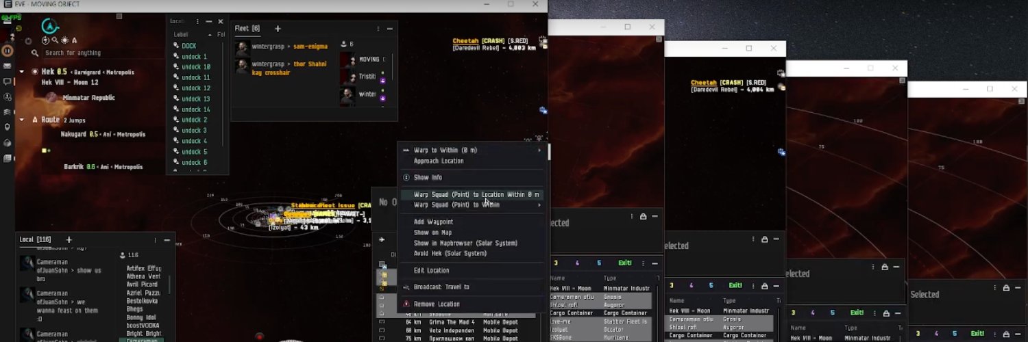
Task: Open the mail icon in the sidebar
Action: click(8, 66)
